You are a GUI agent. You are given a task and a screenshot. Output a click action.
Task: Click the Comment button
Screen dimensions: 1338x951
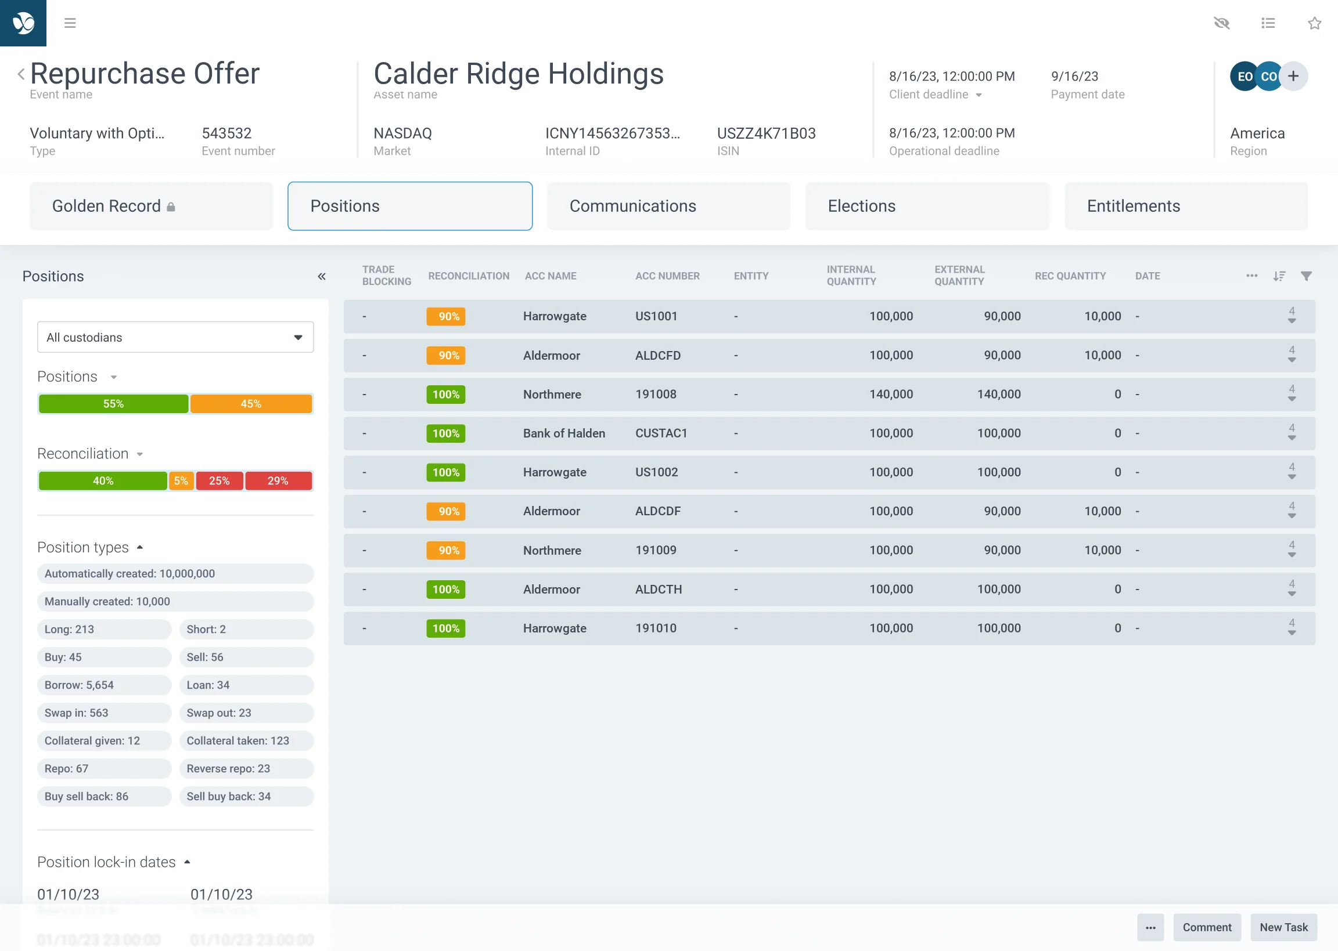(x=1207, y=928)
